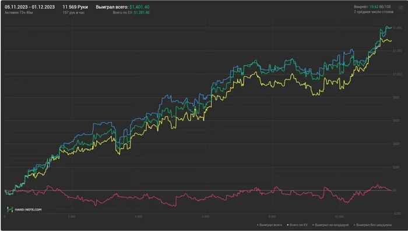This screenshot has width=408, height=231.
Task: Open the graph settings gear icon
Action: (x=401, y=8)
